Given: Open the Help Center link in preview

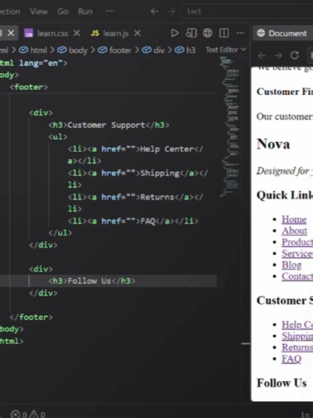Looking at the screenshot, I should pyautogui.click(x=297, y=325).
